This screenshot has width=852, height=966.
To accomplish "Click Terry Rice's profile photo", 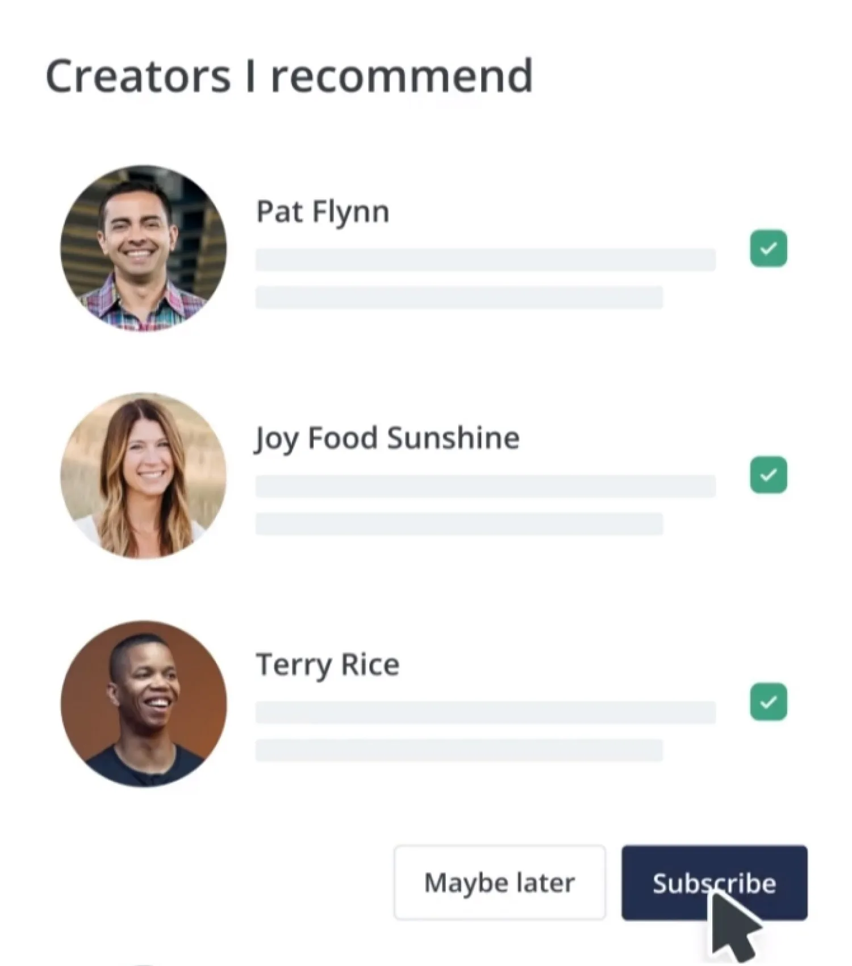I will [x=144, y=704].
